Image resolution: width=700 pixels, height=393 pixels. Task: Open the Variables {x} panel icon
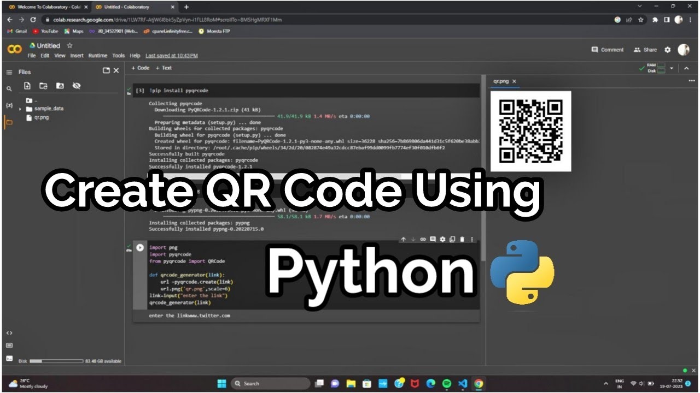click(x=9, y=105)
